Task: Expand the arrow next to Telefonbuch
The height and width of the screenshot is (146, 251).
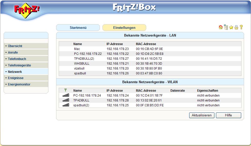Action: [6, 59]
